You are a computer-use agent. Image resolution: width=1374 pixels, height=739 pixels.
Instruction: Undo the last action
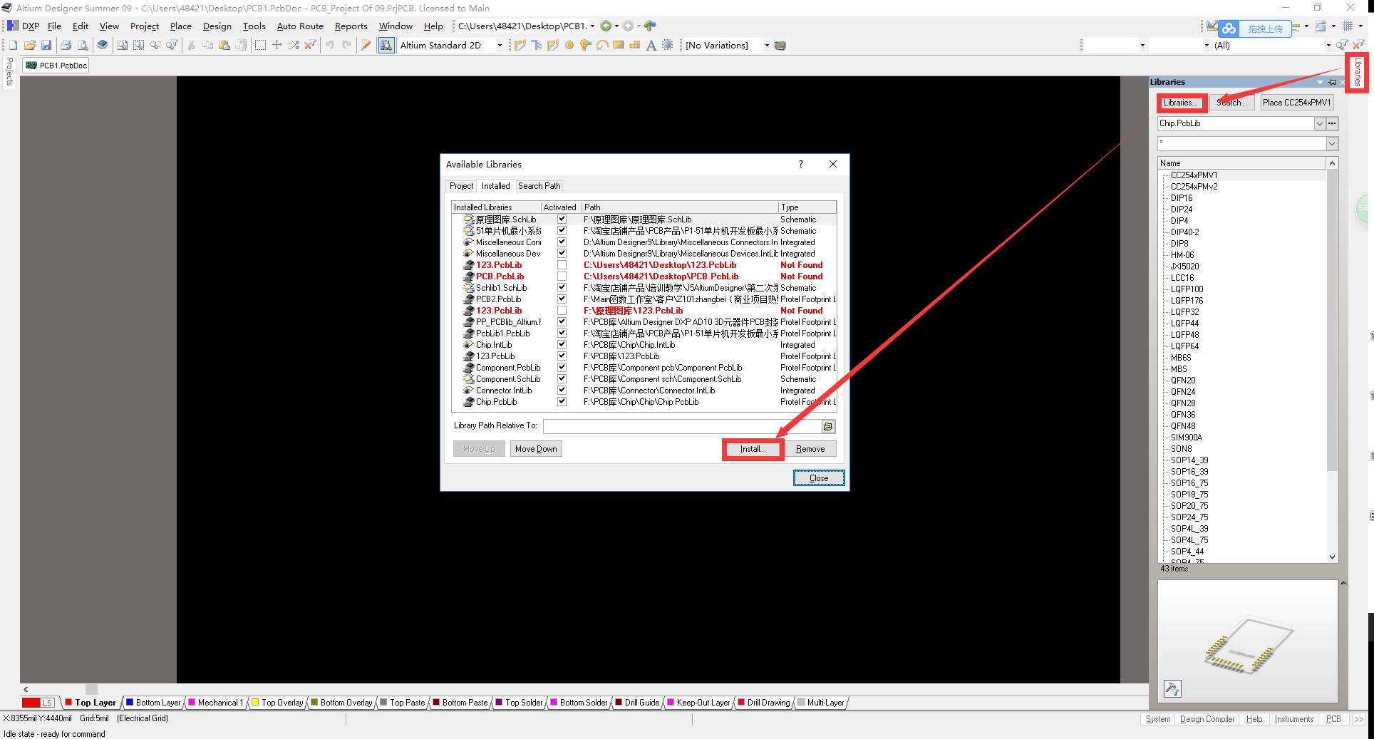click(x=330, y=45)
